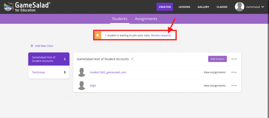Navigate to CLASSES

[x=222, y=7]
